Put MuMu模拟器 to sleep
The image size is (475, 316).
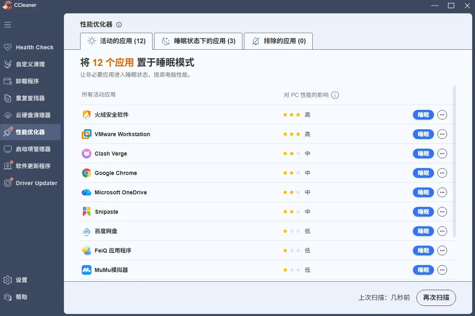click(x=423, y=270)
